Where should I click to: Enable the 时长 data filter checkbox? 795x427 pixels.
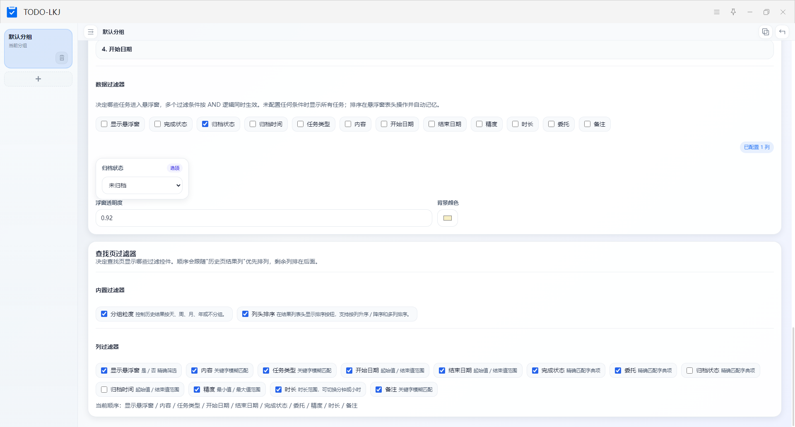[x=516, y=124]
